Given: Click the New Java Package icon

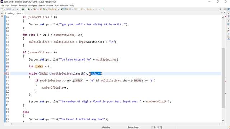Looking at the screenshot, I should click(41, 9).
